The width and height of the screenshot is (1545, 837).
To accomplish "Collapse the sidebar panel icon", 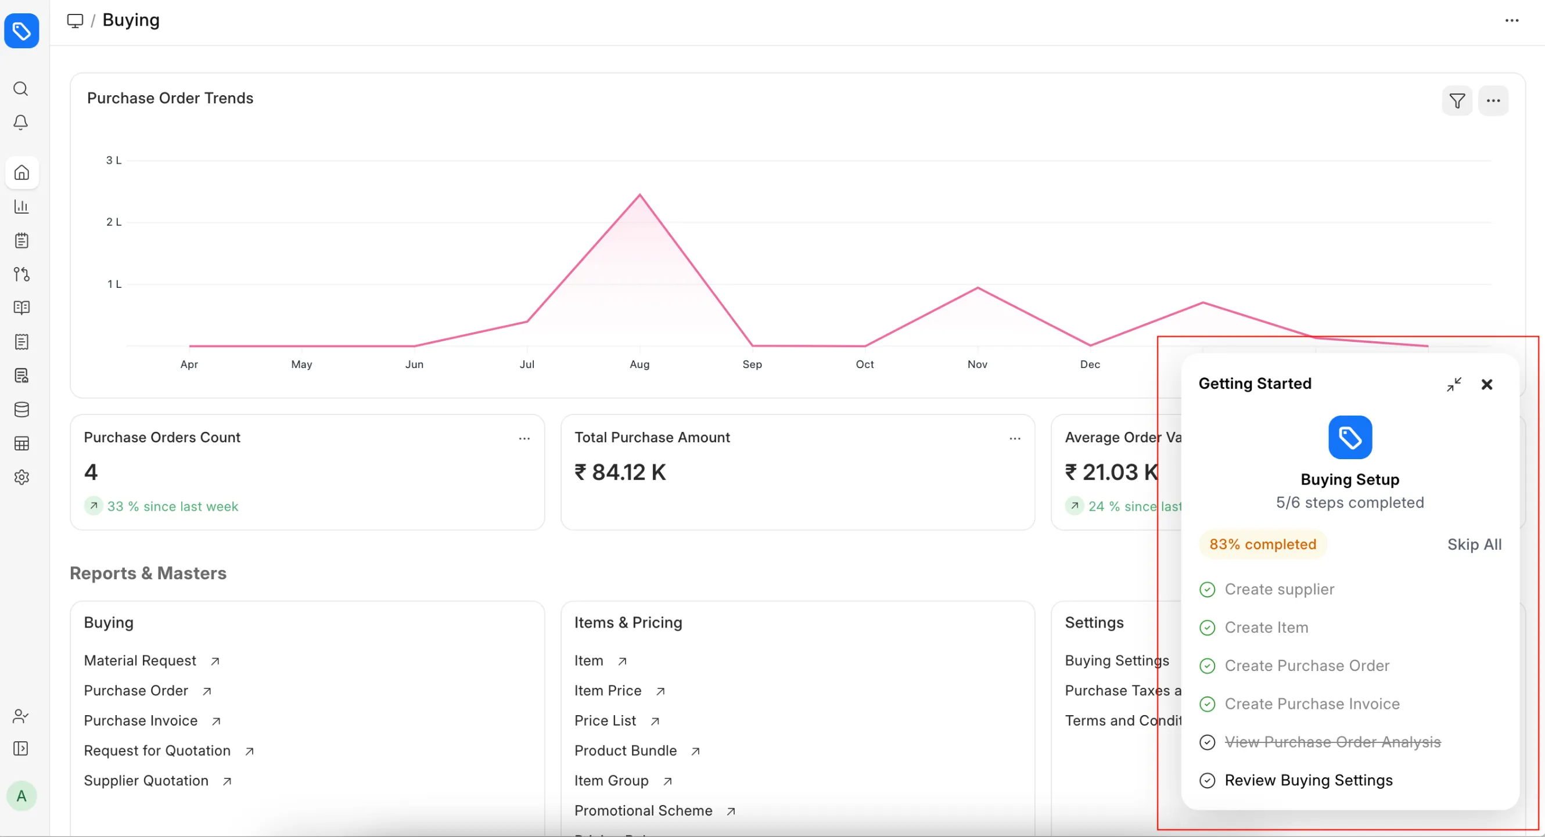I will (21, 748).
